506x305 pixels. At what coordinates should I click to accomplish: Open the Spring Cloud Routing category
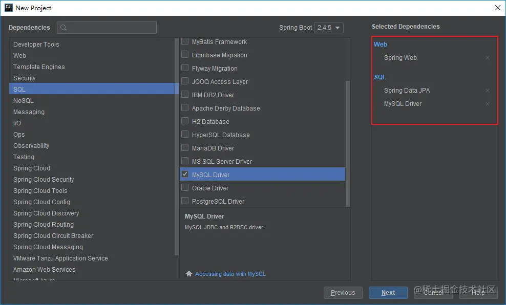[x=92, y=225]
